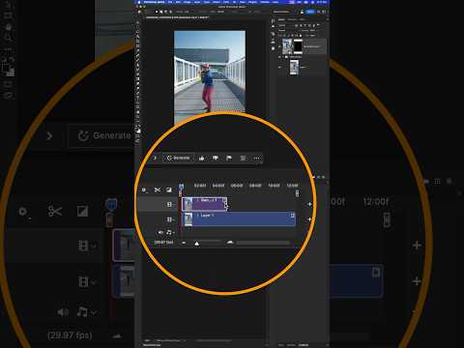The height and width of the screenshot is (348, 464).
Task: Select the blue Layer 1 clip
Action: 239,219
